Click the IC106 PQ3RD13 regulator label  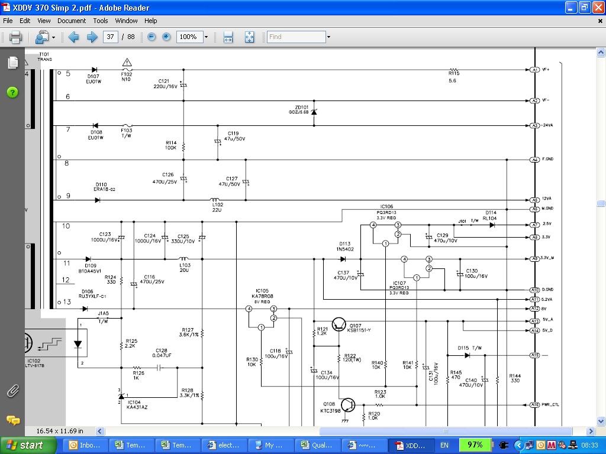(x=386, y=212)
